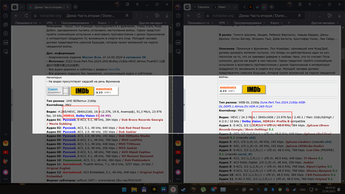
Task: Click the profile avatar at the top-left of the left window
Action: tap(5, 7)
